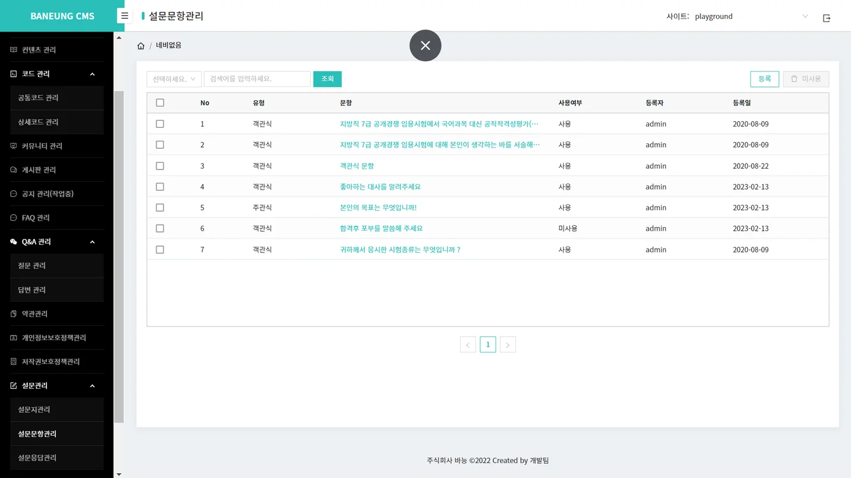
Task: Click the 저작권보호정책관리 menu icon
Action: (14, 361)
